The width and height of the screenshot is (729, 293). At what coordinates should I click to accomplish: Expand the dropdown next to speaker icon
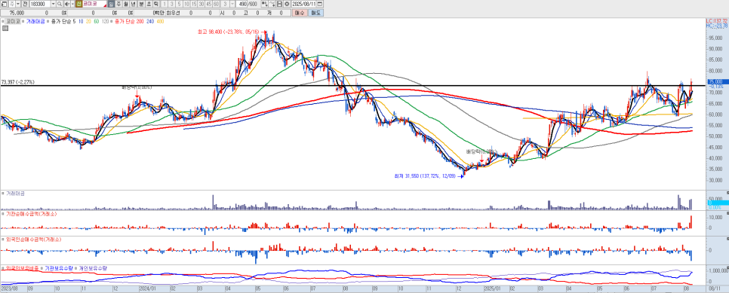72,4
